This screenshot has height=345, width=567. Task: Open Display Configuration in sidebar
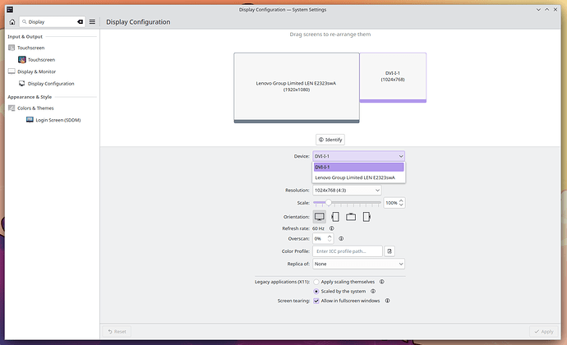pyautogui.click(x=51, y=84)
